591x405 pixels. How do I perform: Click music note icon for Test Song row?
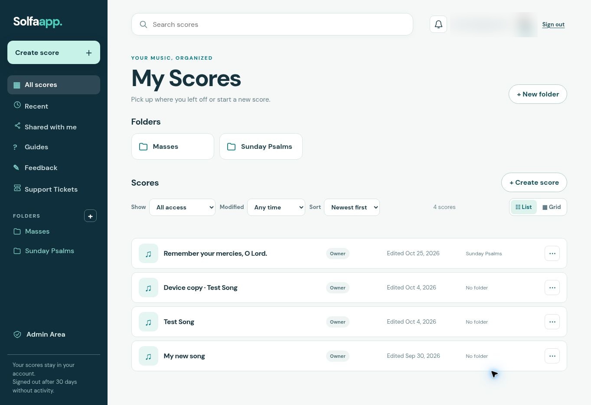tap(148, 322)
